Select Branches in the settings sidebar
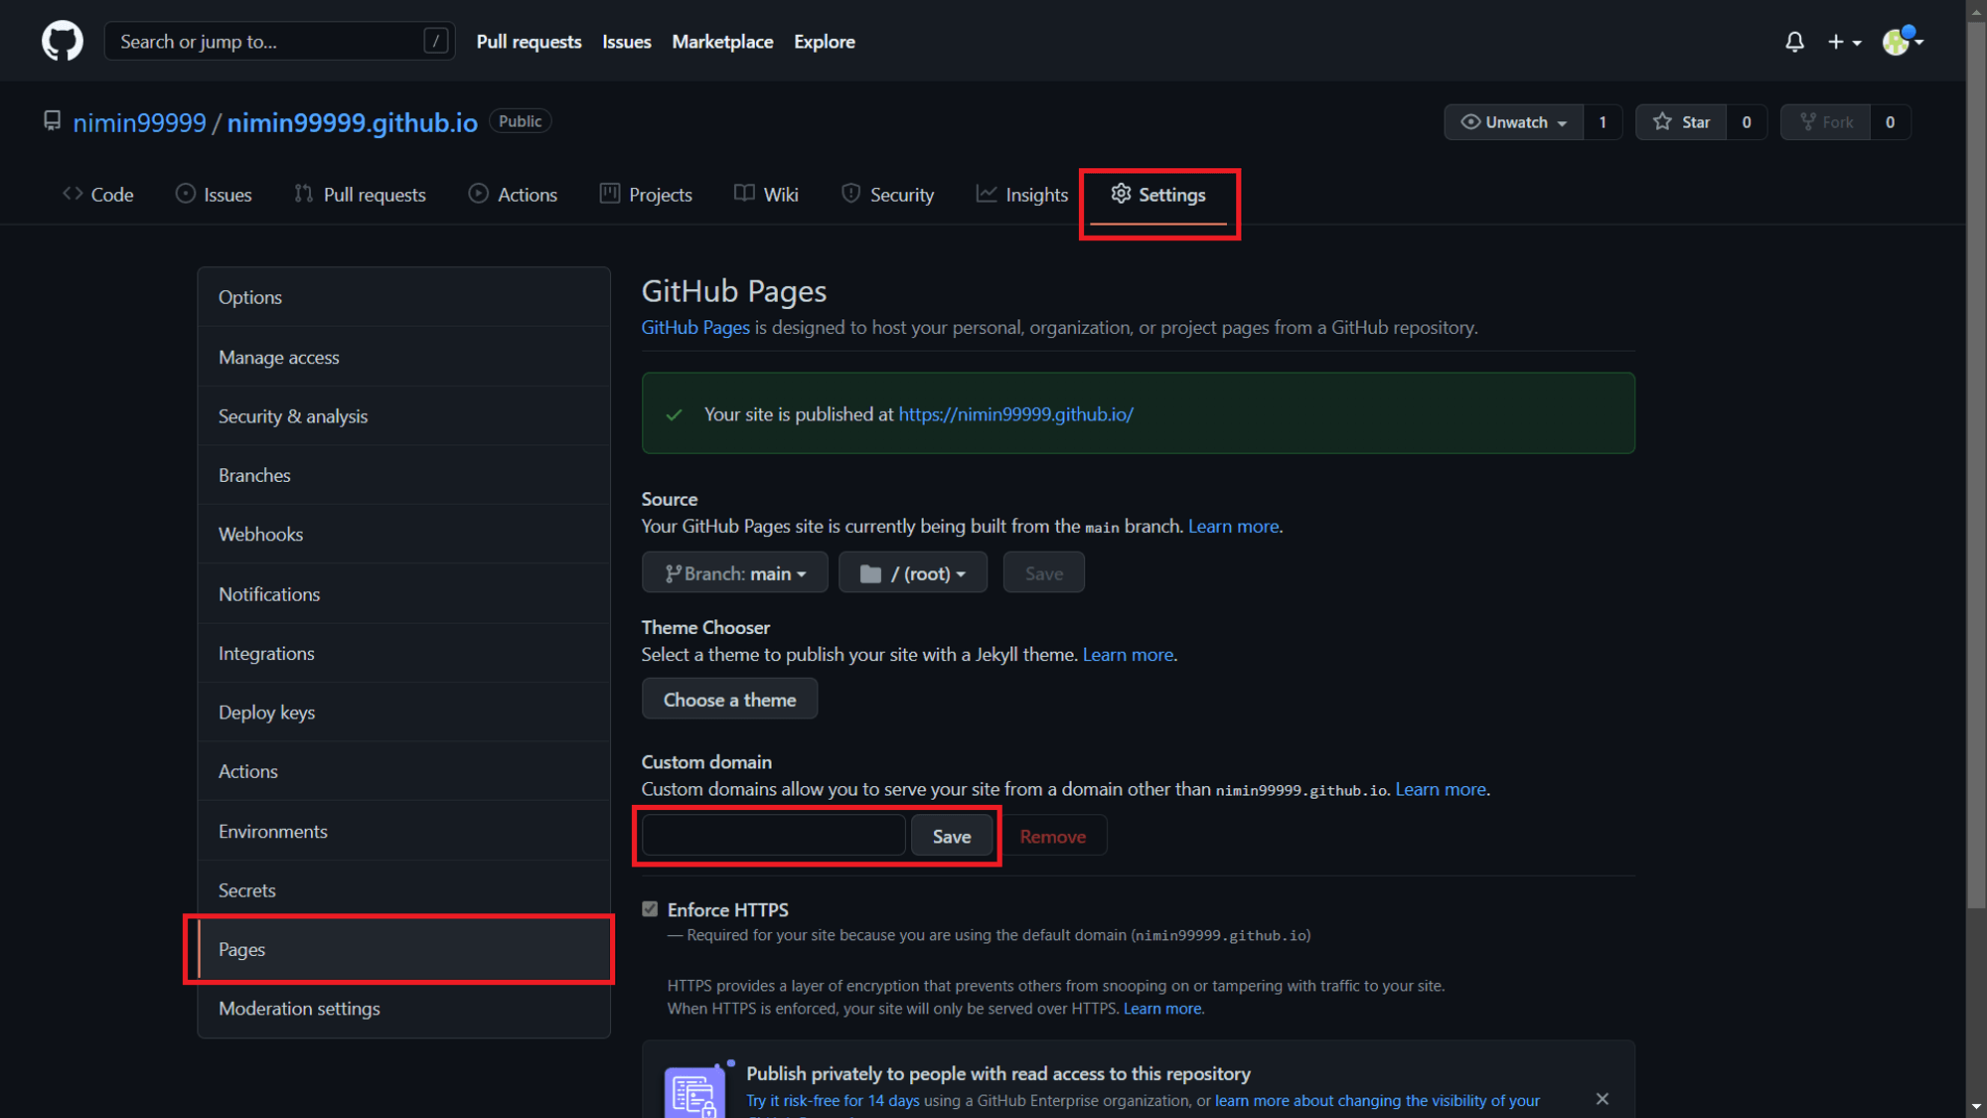1987x1118 pixels. click(x=403, y=475)
